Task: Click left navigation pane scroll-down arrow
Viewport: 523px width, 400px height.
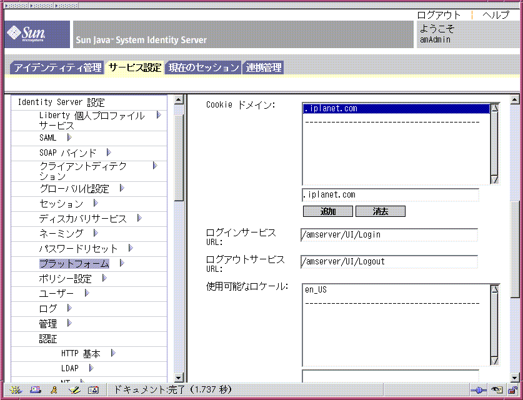Action: [179, 377]
